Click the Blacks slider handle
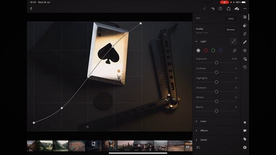Image resolution: width=276 pixels, height=155 pixels. pyautogui.click(x=216, y=111)
